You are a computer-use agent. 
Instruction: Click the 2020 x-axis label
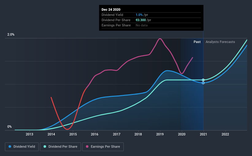tap(182, 134)
